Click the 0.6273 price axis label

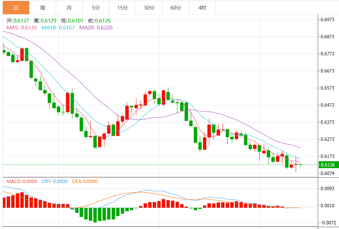[327, 139]
